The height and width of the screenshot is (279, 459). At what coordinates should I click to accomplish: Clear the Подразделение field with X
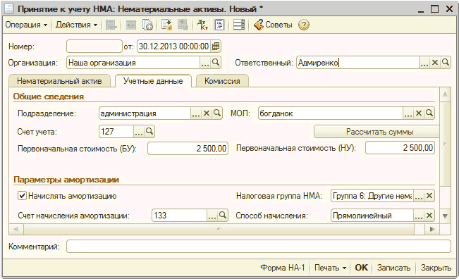coord(207,113)
